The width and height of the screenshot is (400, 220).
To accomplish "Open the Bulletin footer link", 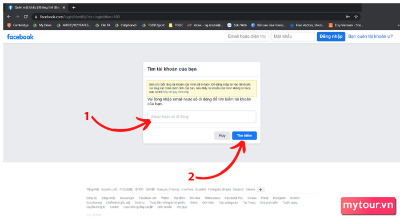I will pos(295,198).
